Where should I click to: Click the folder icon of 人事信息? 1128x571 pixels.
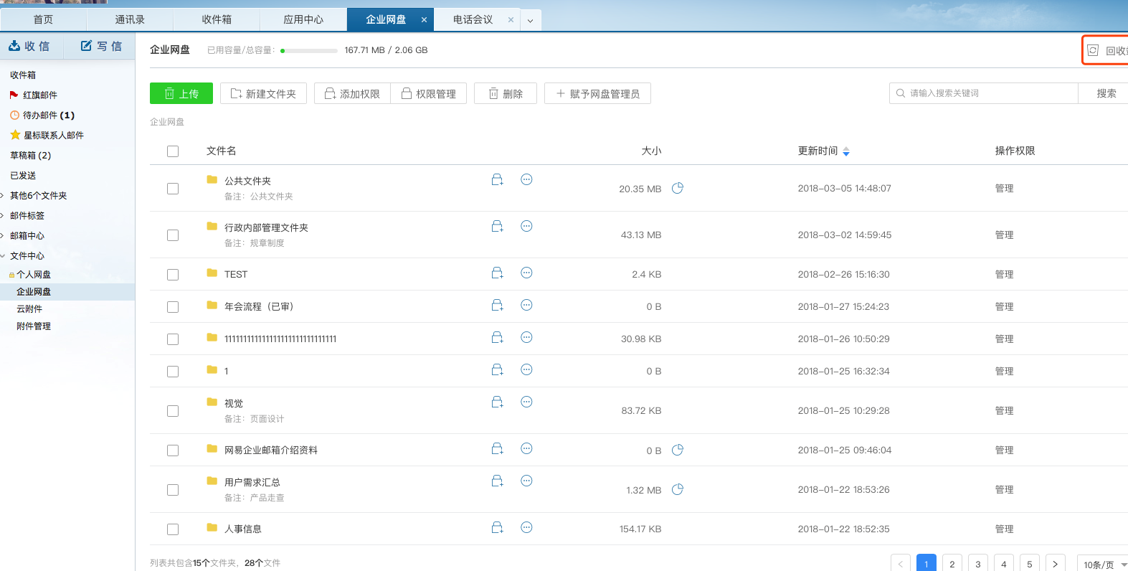[212, 528]
